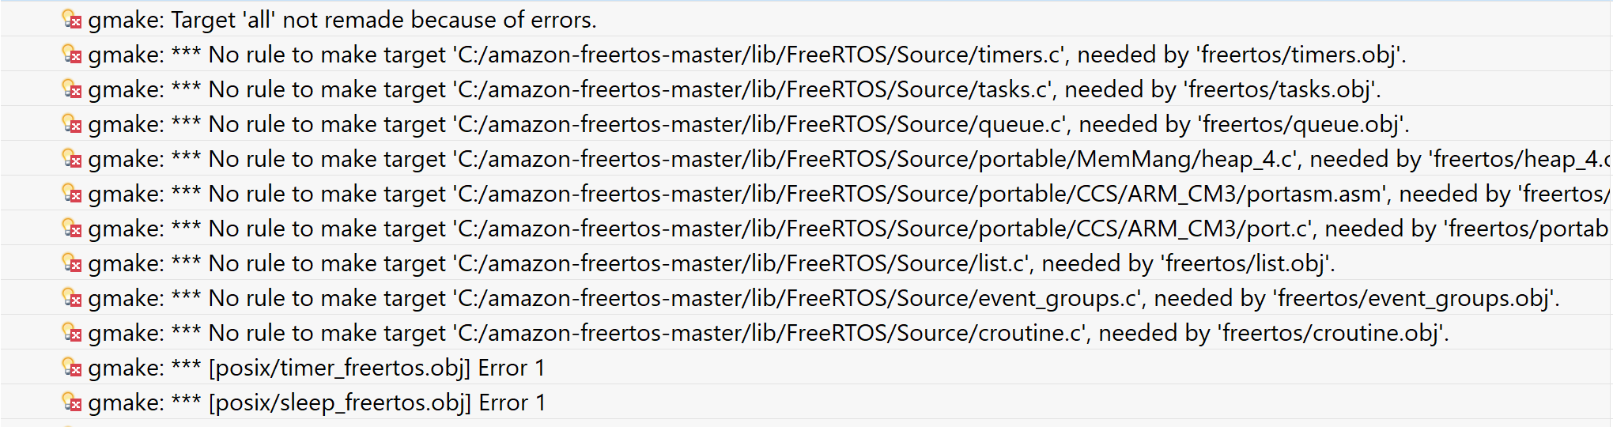
Task: Select the tasks.c no rule error line
Action: coord(734,89)
